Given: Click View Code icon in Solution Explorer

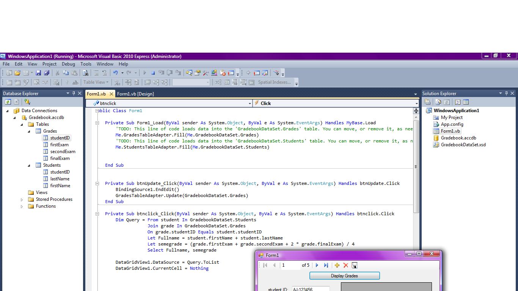Looking at the screenshot, I should coord(458,102).
